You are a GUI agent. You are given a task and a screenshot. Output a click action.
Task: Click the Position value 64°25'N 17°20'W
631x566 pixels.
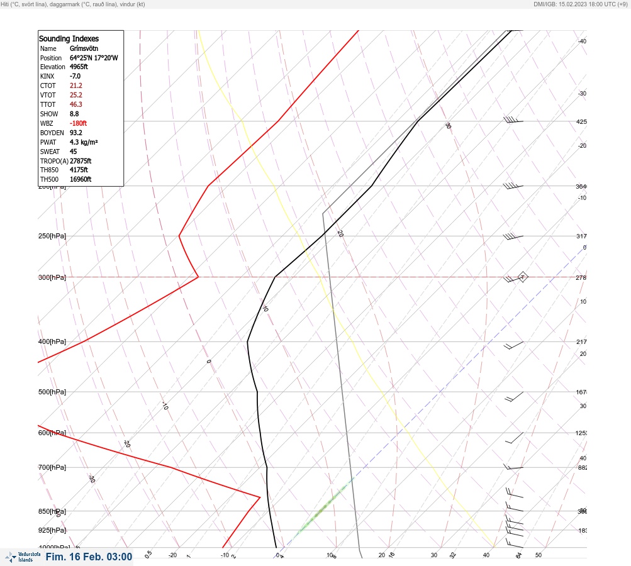[x=94, y=58]
